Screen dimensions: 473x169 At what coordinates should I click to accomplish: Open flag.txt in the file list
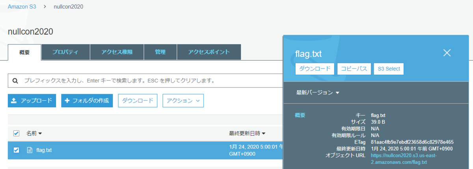(x=44, y=150)
